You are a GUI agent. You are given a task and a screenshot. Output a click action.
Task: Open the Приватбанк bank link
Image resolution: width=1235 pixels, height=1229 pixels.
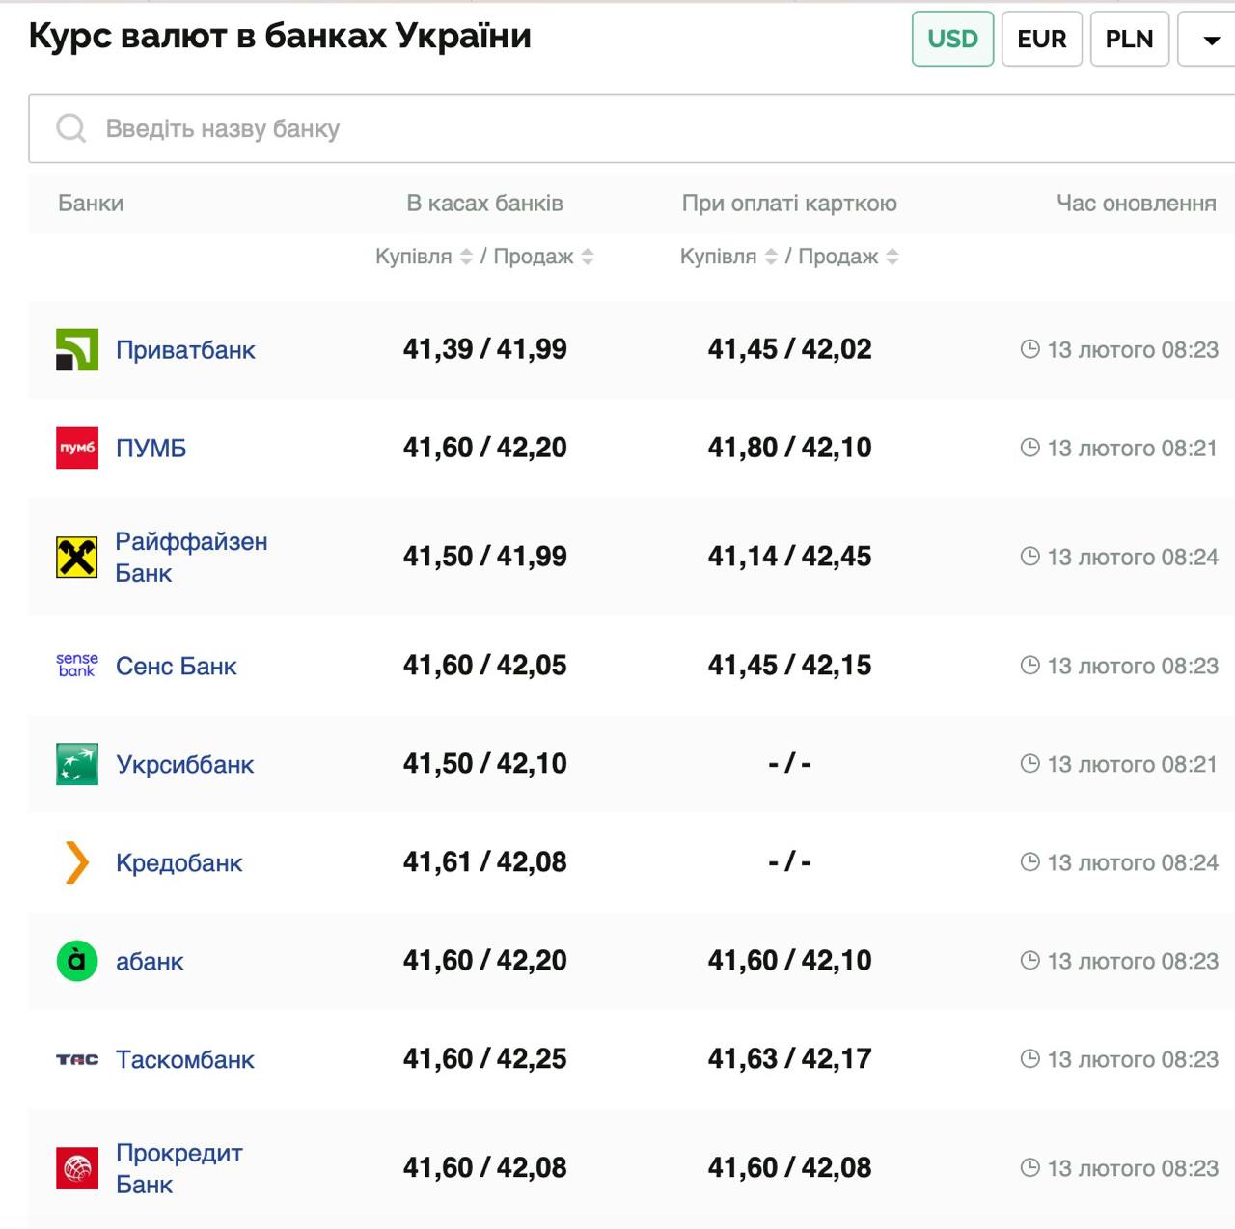pos(185,350)
